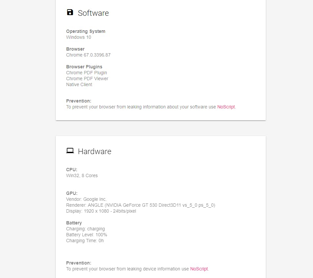Click the Vendor: Google Inc. line
The height and width of the screenshot is (278, 313).
click(x=86, y=199)
